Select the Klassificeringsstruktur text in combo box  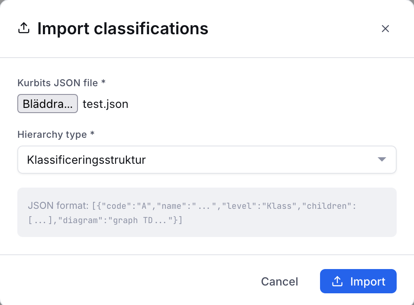[x=86, y=160]
